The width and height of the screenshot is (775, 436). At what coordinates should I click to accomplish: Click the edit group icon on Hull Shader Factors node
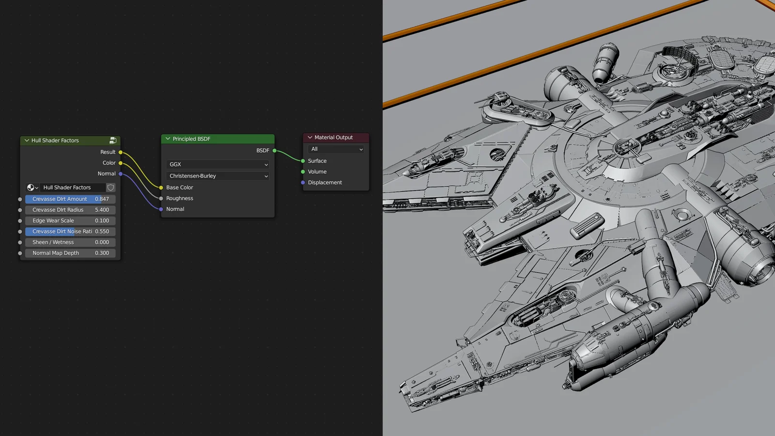click(113, 140)
